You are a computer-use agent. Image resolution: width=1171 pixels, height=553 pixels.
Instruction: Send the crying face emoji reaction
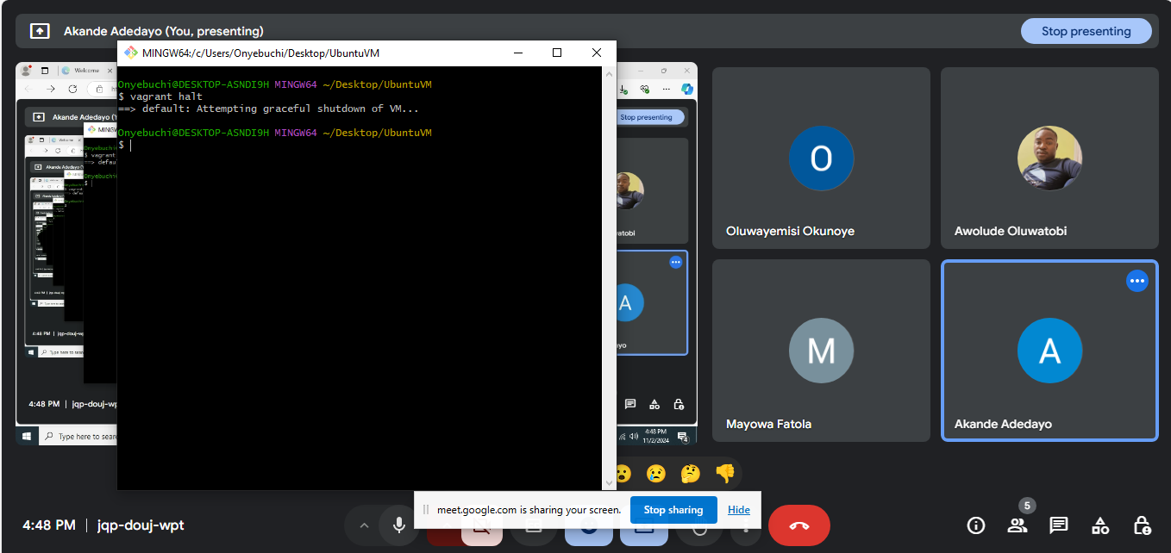(656, 473)
